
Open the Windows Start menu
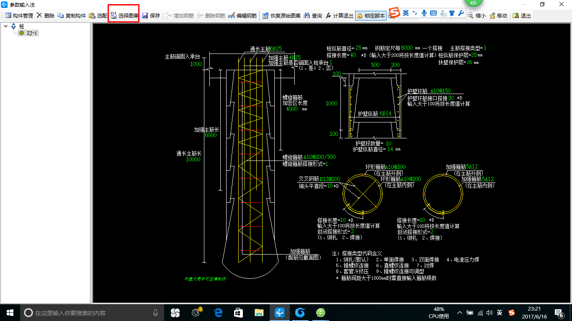point(10,312)
